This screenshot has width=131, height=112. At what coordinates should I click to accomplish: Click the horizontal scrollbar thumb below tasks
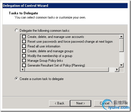[x=67, y=70]
